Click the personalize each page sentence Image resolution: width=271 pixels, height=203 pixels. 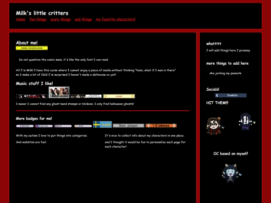click(x=145, y=144)
